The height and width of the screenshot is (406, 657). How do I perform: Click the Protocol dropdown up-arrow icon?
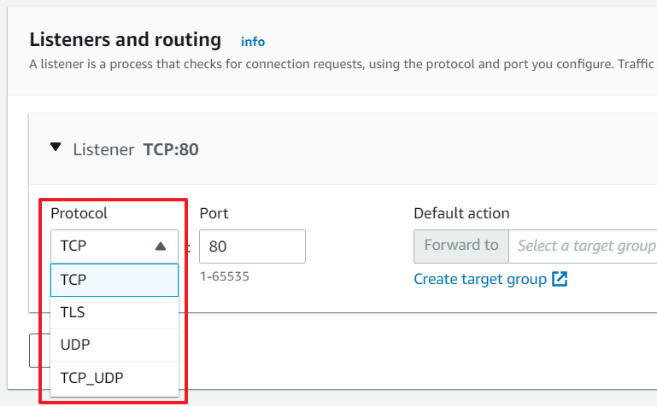pyautogui.click(x=161, y=246)
